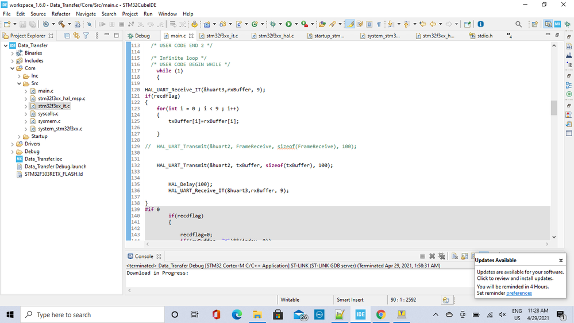Click editor horizontal scroll right arrow
Image resolution: width=574 pixels, height=323 pixels.
[x=547, y=244]
